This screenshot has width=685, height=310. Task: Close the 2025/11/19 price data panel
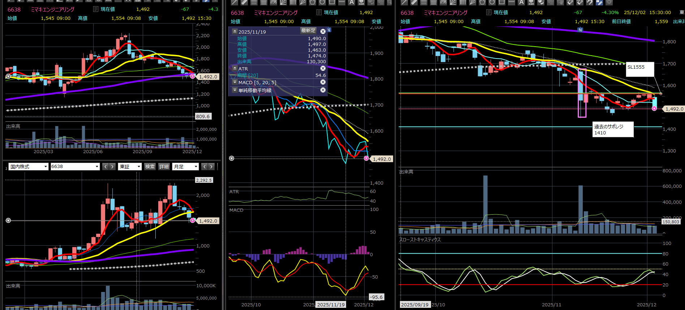click(323, 31)
